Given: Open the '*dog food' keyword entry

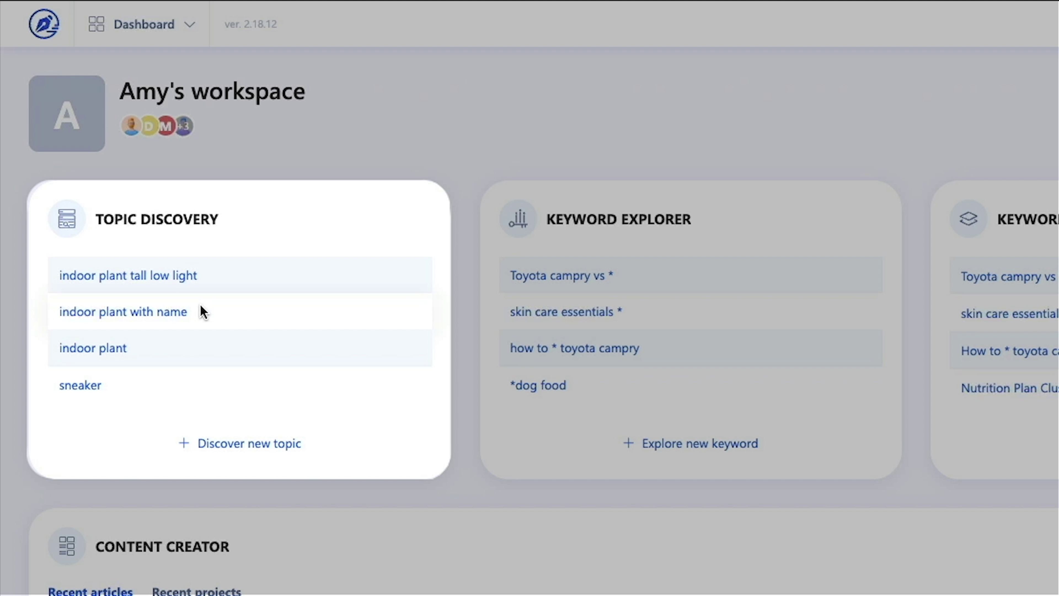Looking at the screenshot, I should pyautogui.click(x=538, y=385).
